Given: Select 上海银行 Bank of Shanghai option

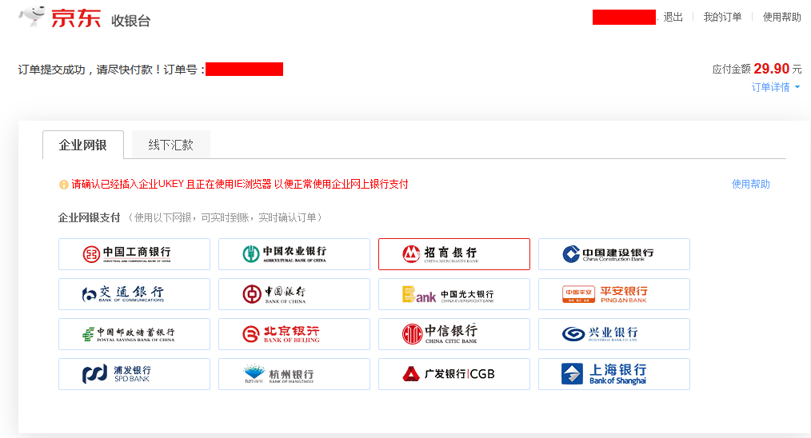Looking at the screenshot, I should 614,374.
